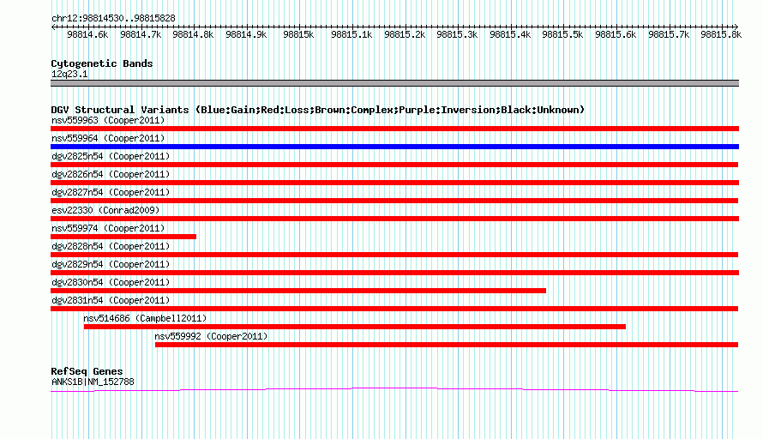
Task: Click the 98815.4k ruler tick label
Action: 510,35
